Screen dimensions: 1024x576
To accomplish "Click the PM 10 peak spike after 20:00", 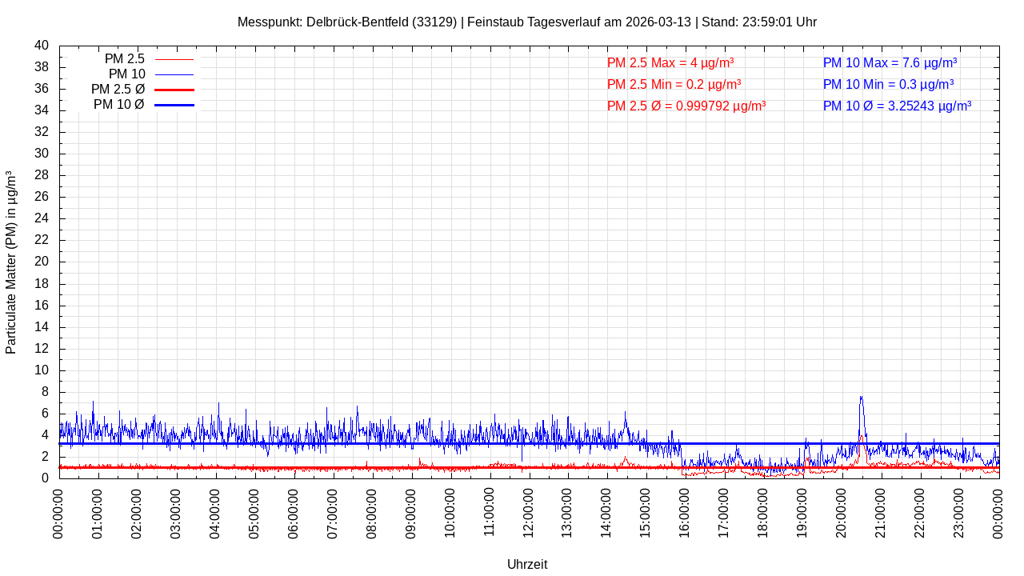I will point(861,398).
